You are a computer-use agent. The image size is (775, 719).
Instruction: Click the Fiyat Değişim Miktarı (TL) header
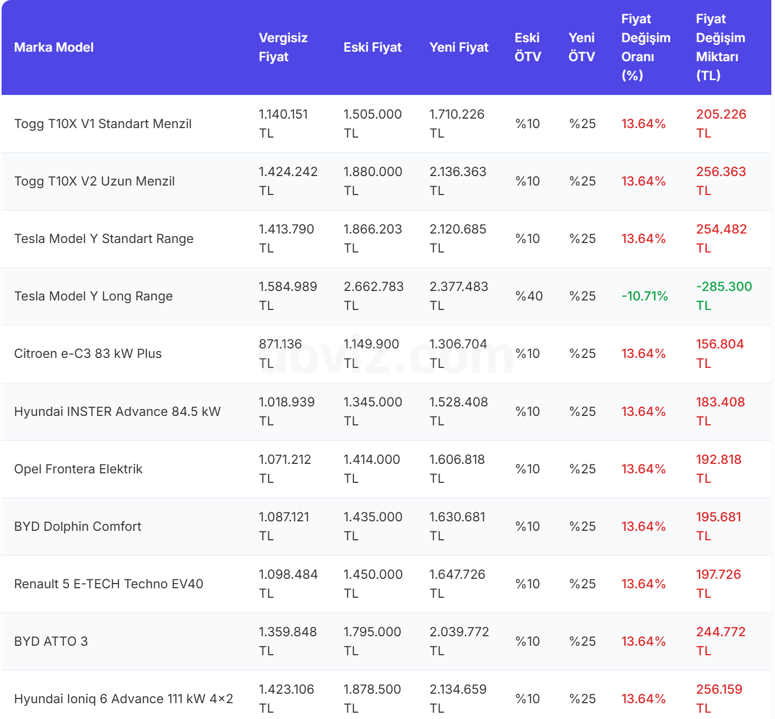720,47
